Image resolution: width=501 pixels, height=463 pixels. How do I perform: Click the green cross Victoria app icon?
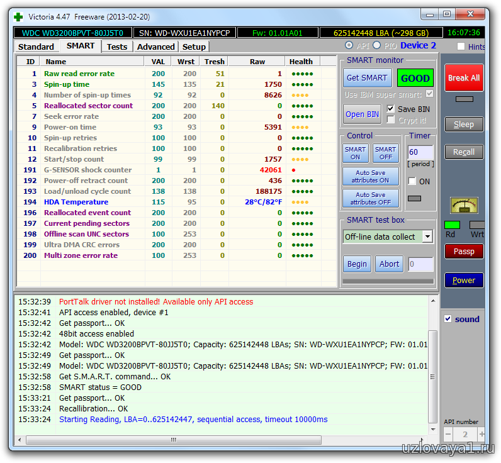tap(18, 17)
